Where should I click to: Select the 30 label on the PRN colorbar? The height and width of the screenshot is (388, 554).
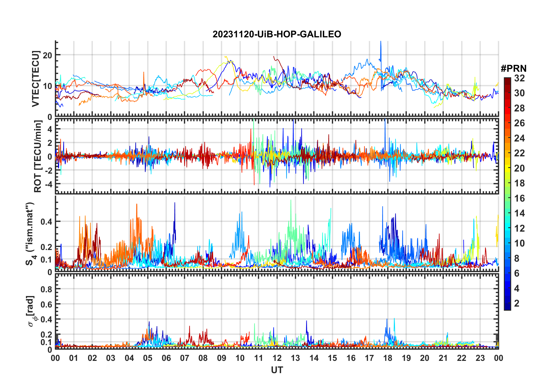click(519, 93)
